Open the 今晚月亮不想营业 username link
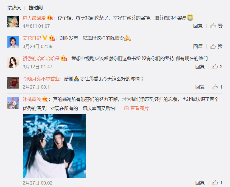Image resolution: width=230 pixels, height=187 pixels. pyautogui.click(x=41, y=79)
